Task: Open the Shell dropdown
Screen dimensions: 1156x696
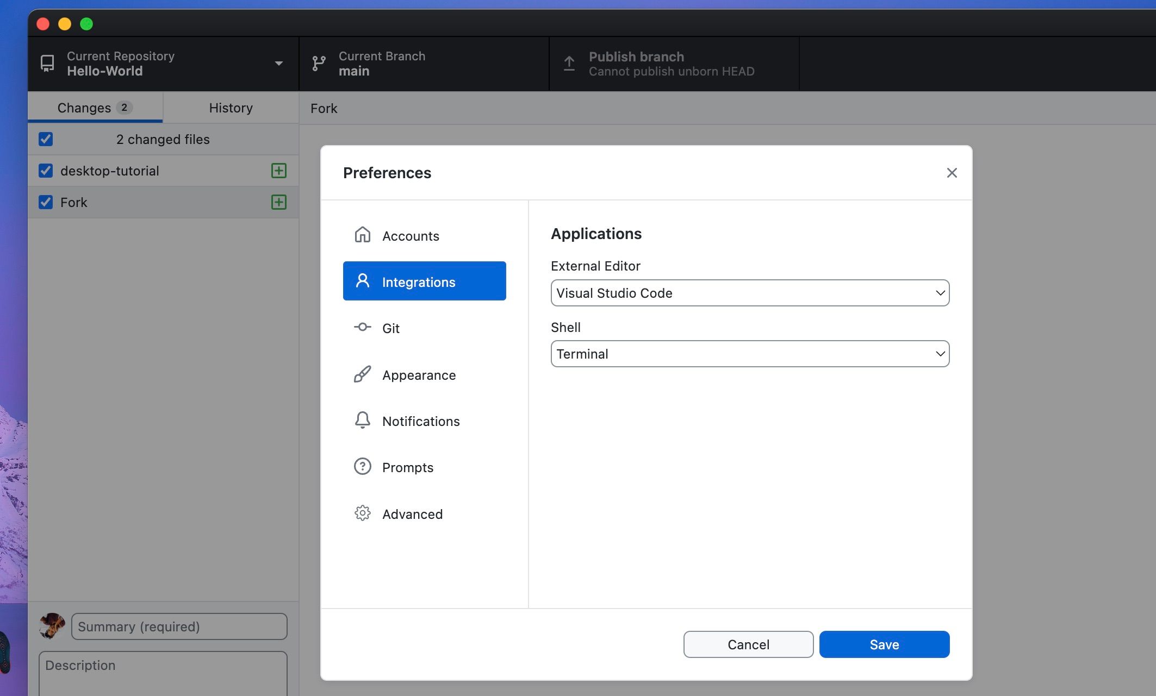Action: coord(750,354)
